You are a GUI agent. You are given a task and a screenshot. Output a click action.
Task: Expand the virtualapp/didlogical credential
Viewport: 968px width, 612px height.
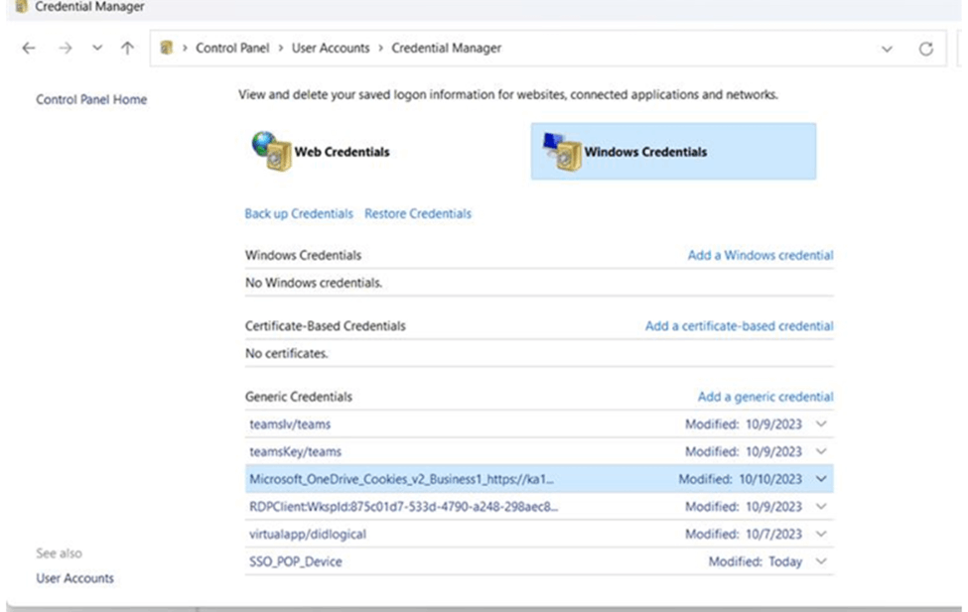click(x=820, y=534)
